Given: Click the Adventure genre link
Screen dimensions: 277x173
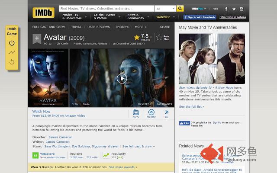Looking at the screenshot, I should click(x=89, y=44).
